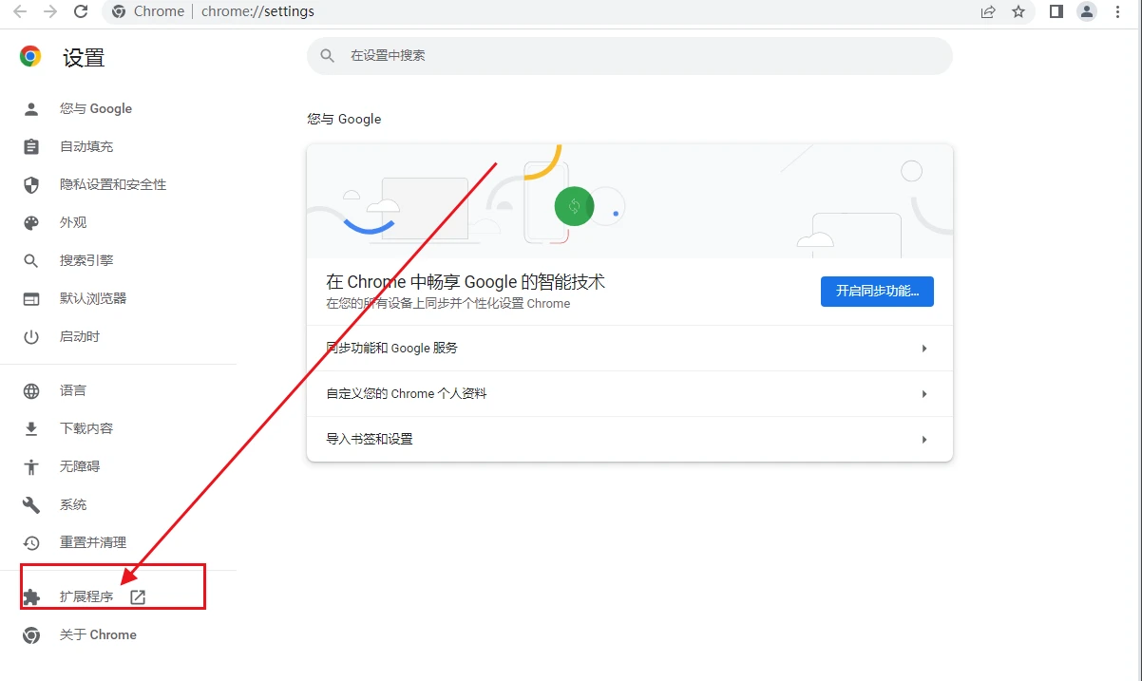
Task: Click the 开启同步功能 blue button
Action: click(x=876, y=292)
